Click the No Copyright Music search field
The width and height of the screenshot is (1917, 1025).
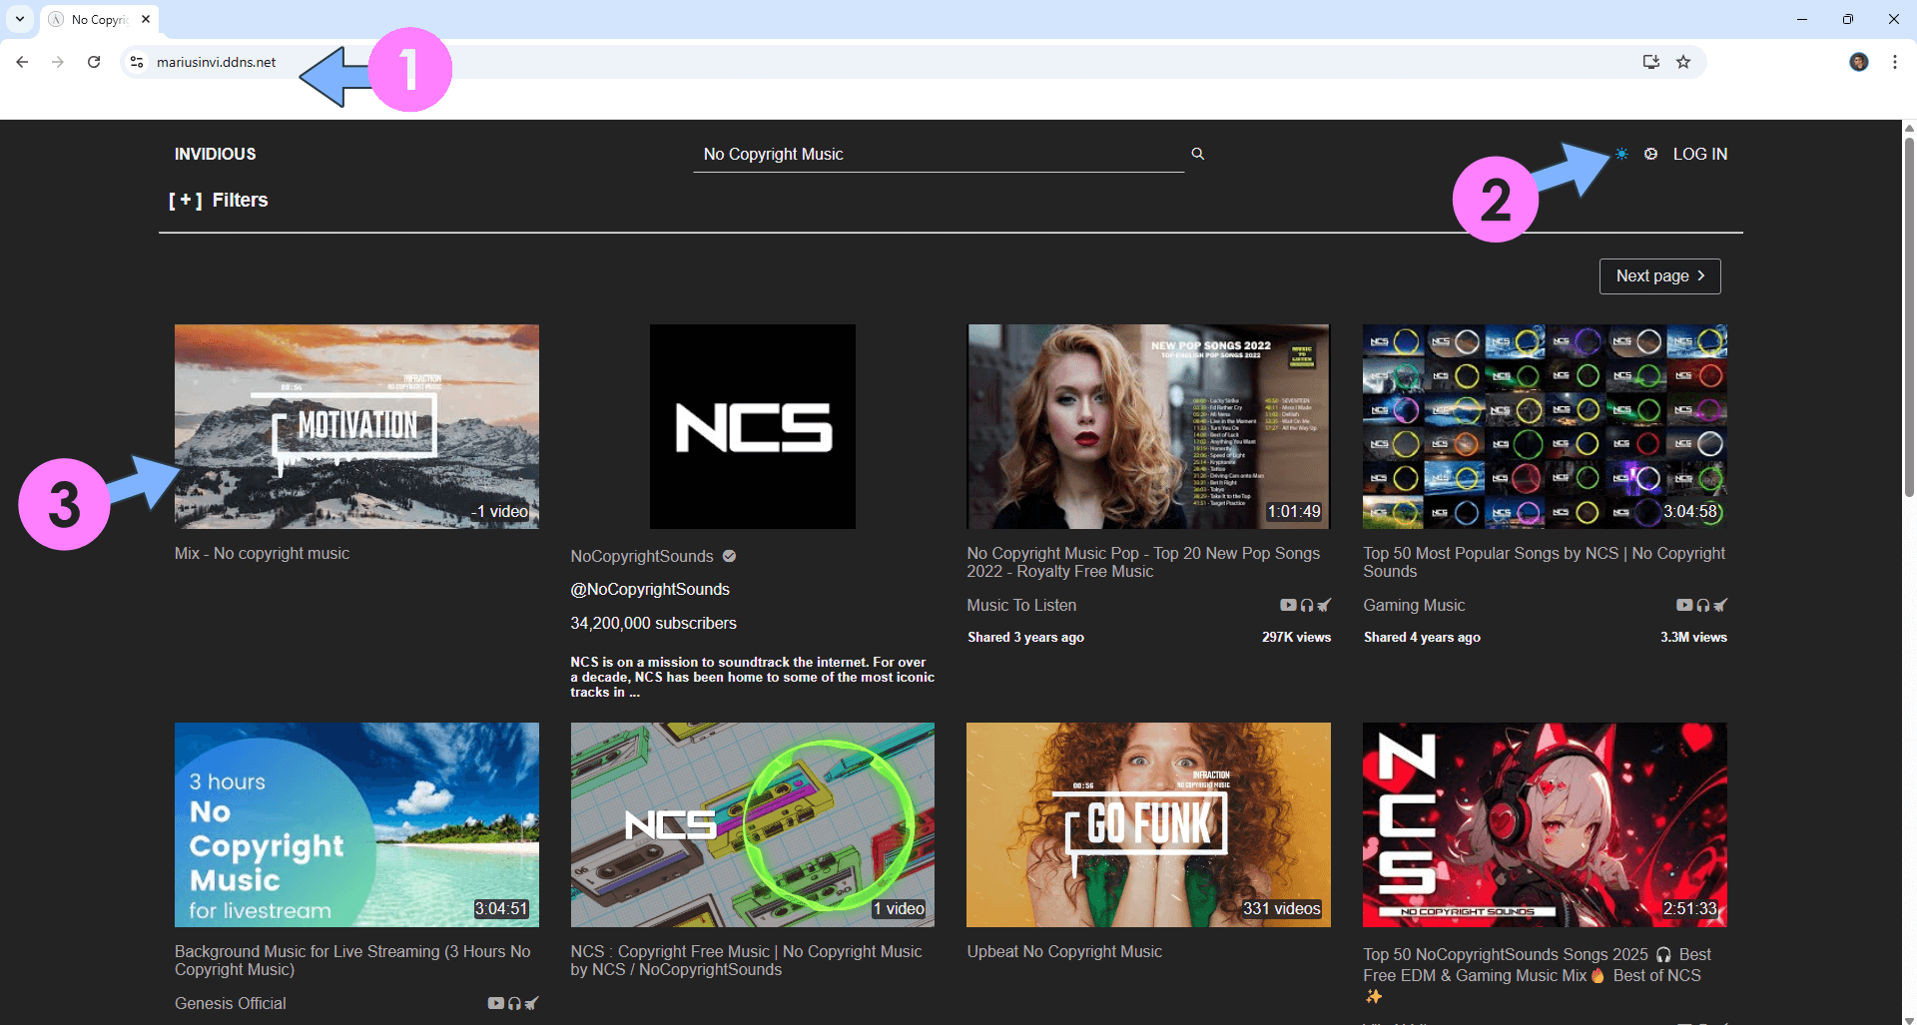click(x=937, y=154)
